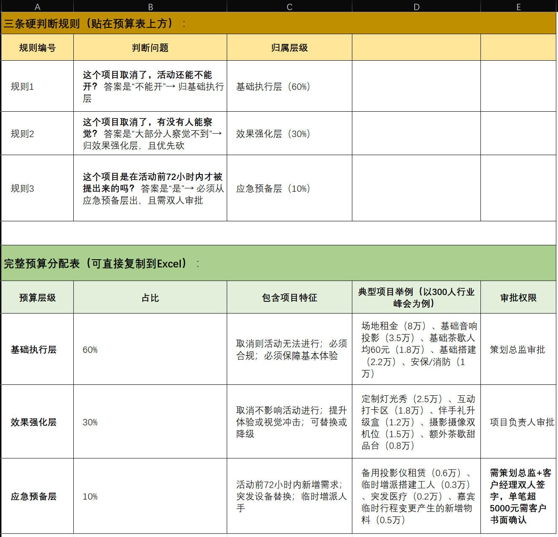Select the cell 项目负责人审批
Screen dimensions: 558x537
tap(518, 422)
